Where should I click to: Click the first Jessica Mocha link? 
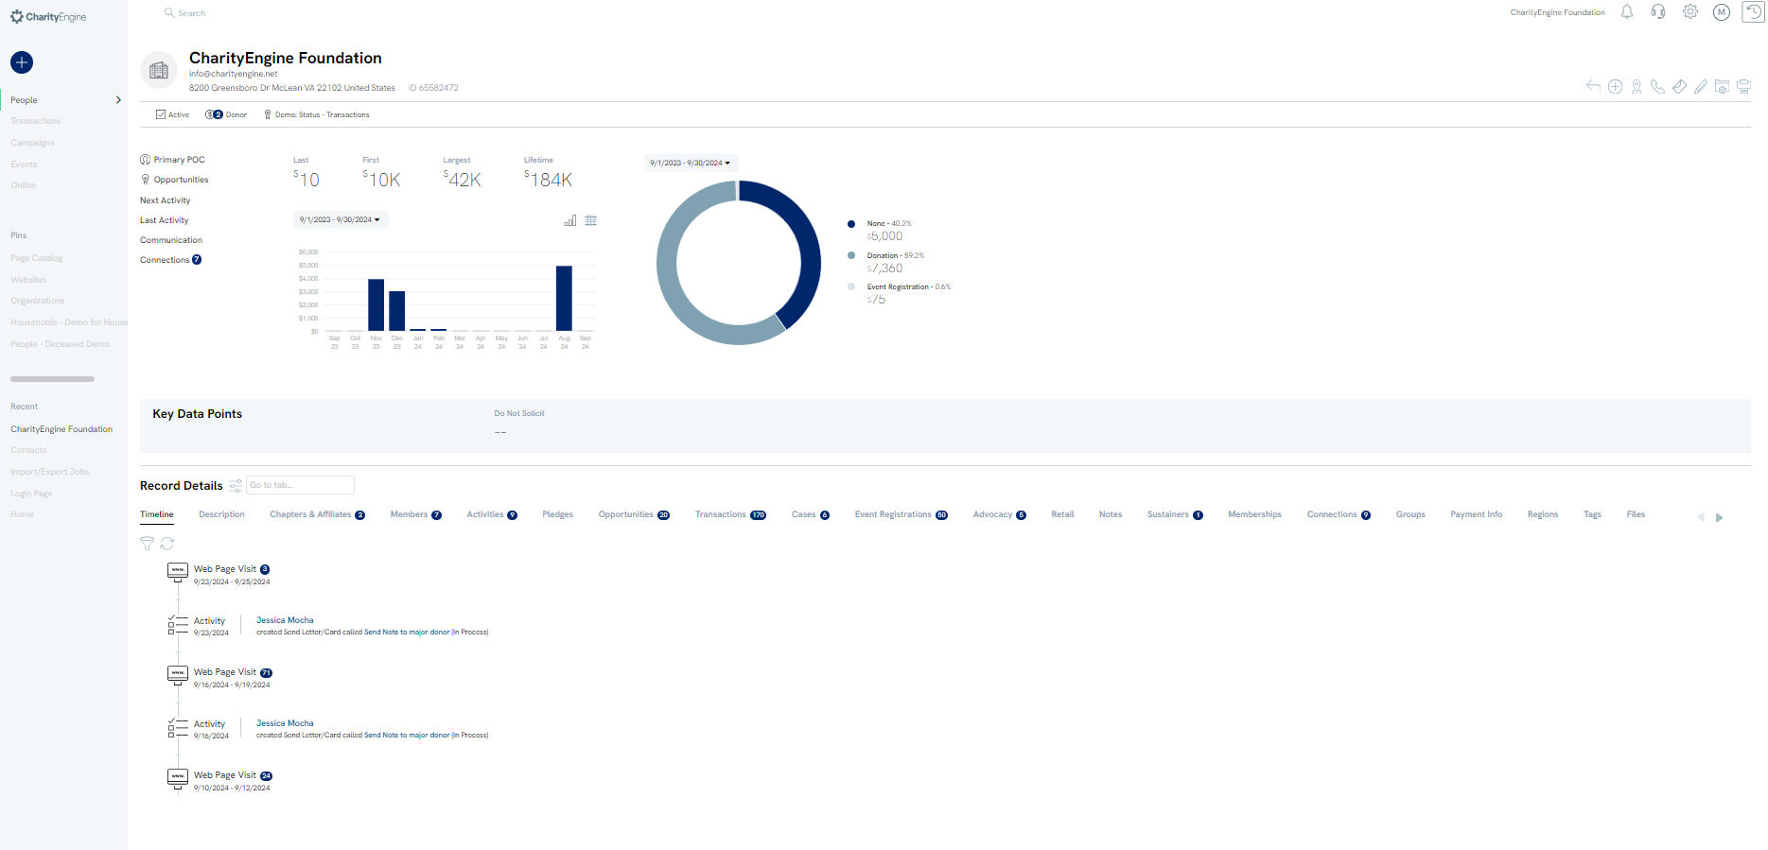pyautogui.click(x=285, y=620)
